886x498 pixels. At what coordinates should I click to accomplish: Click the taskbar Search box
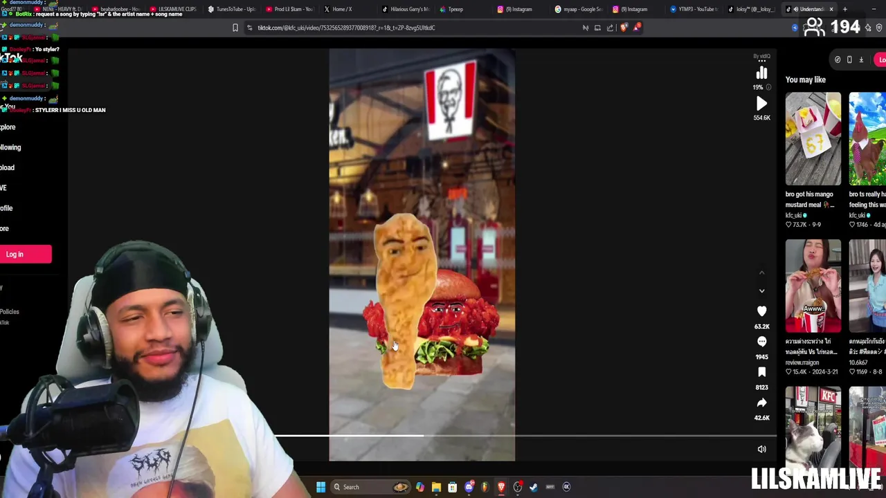pos(370,487)
